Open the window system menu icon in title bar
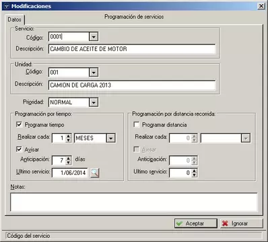 click(6, 6)
